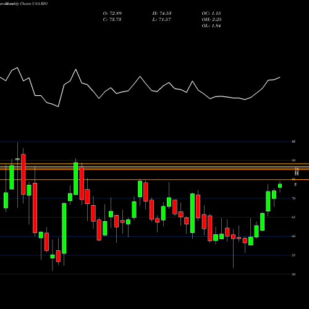
Task: Select the open value 'O: 72.89'
Action: [112, 14]
